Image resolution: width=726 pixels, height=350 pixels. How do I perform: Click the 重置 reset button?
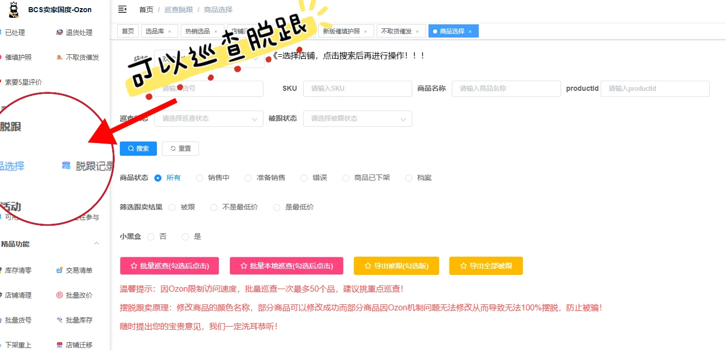tap(180, 149)
